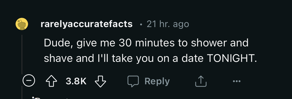This screenshot has height=99, width=292.
Task: Click the comment's first line starting Dude
Action: [x=146, y=43]
